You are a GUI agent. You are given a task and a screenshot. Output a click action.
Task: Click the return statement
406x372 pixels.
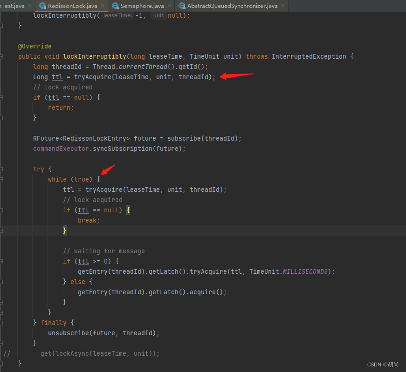pyautogui.click(x=61, y=108)
